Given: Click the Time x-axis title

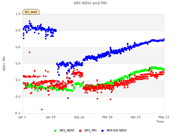Looking at the screenshot, I should point(160,122).
